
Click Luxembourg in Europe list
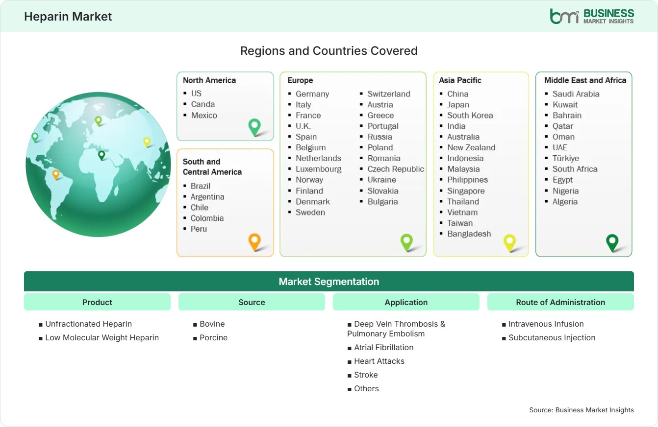[x=319, y=169]
